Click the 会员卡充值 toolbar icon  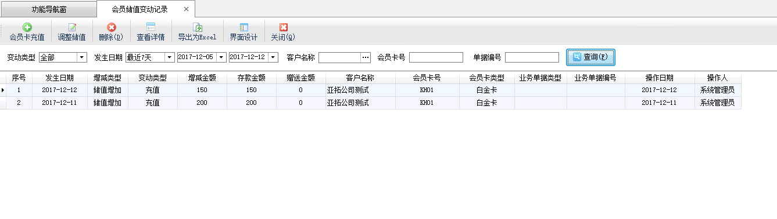pos(27,27)
